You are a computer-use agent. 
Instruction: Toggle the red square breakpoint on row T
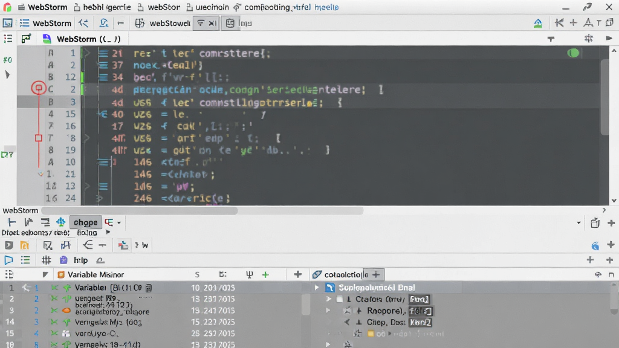coord(38,138)
